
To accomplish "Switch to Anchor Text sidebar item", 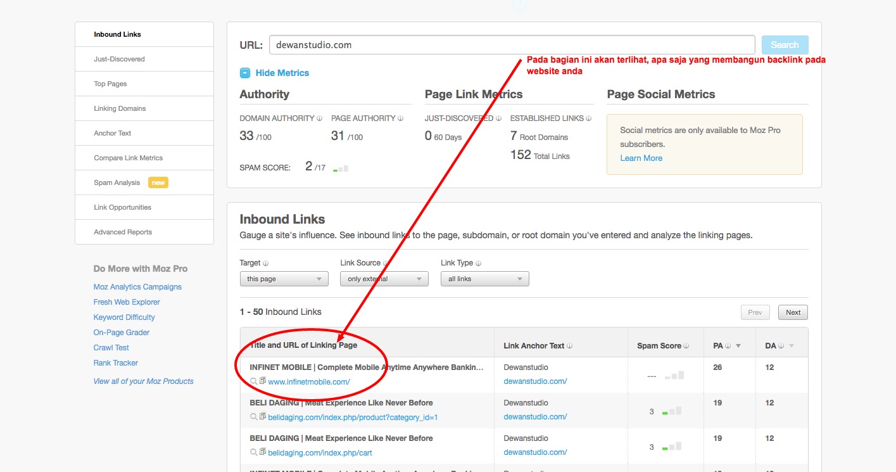I will click(x=144, y=133).
